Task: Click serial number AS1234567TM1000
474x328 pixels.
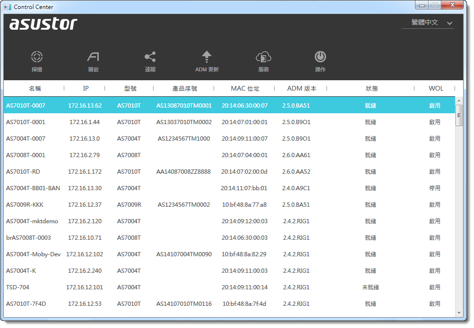Action: coord(184,138)
